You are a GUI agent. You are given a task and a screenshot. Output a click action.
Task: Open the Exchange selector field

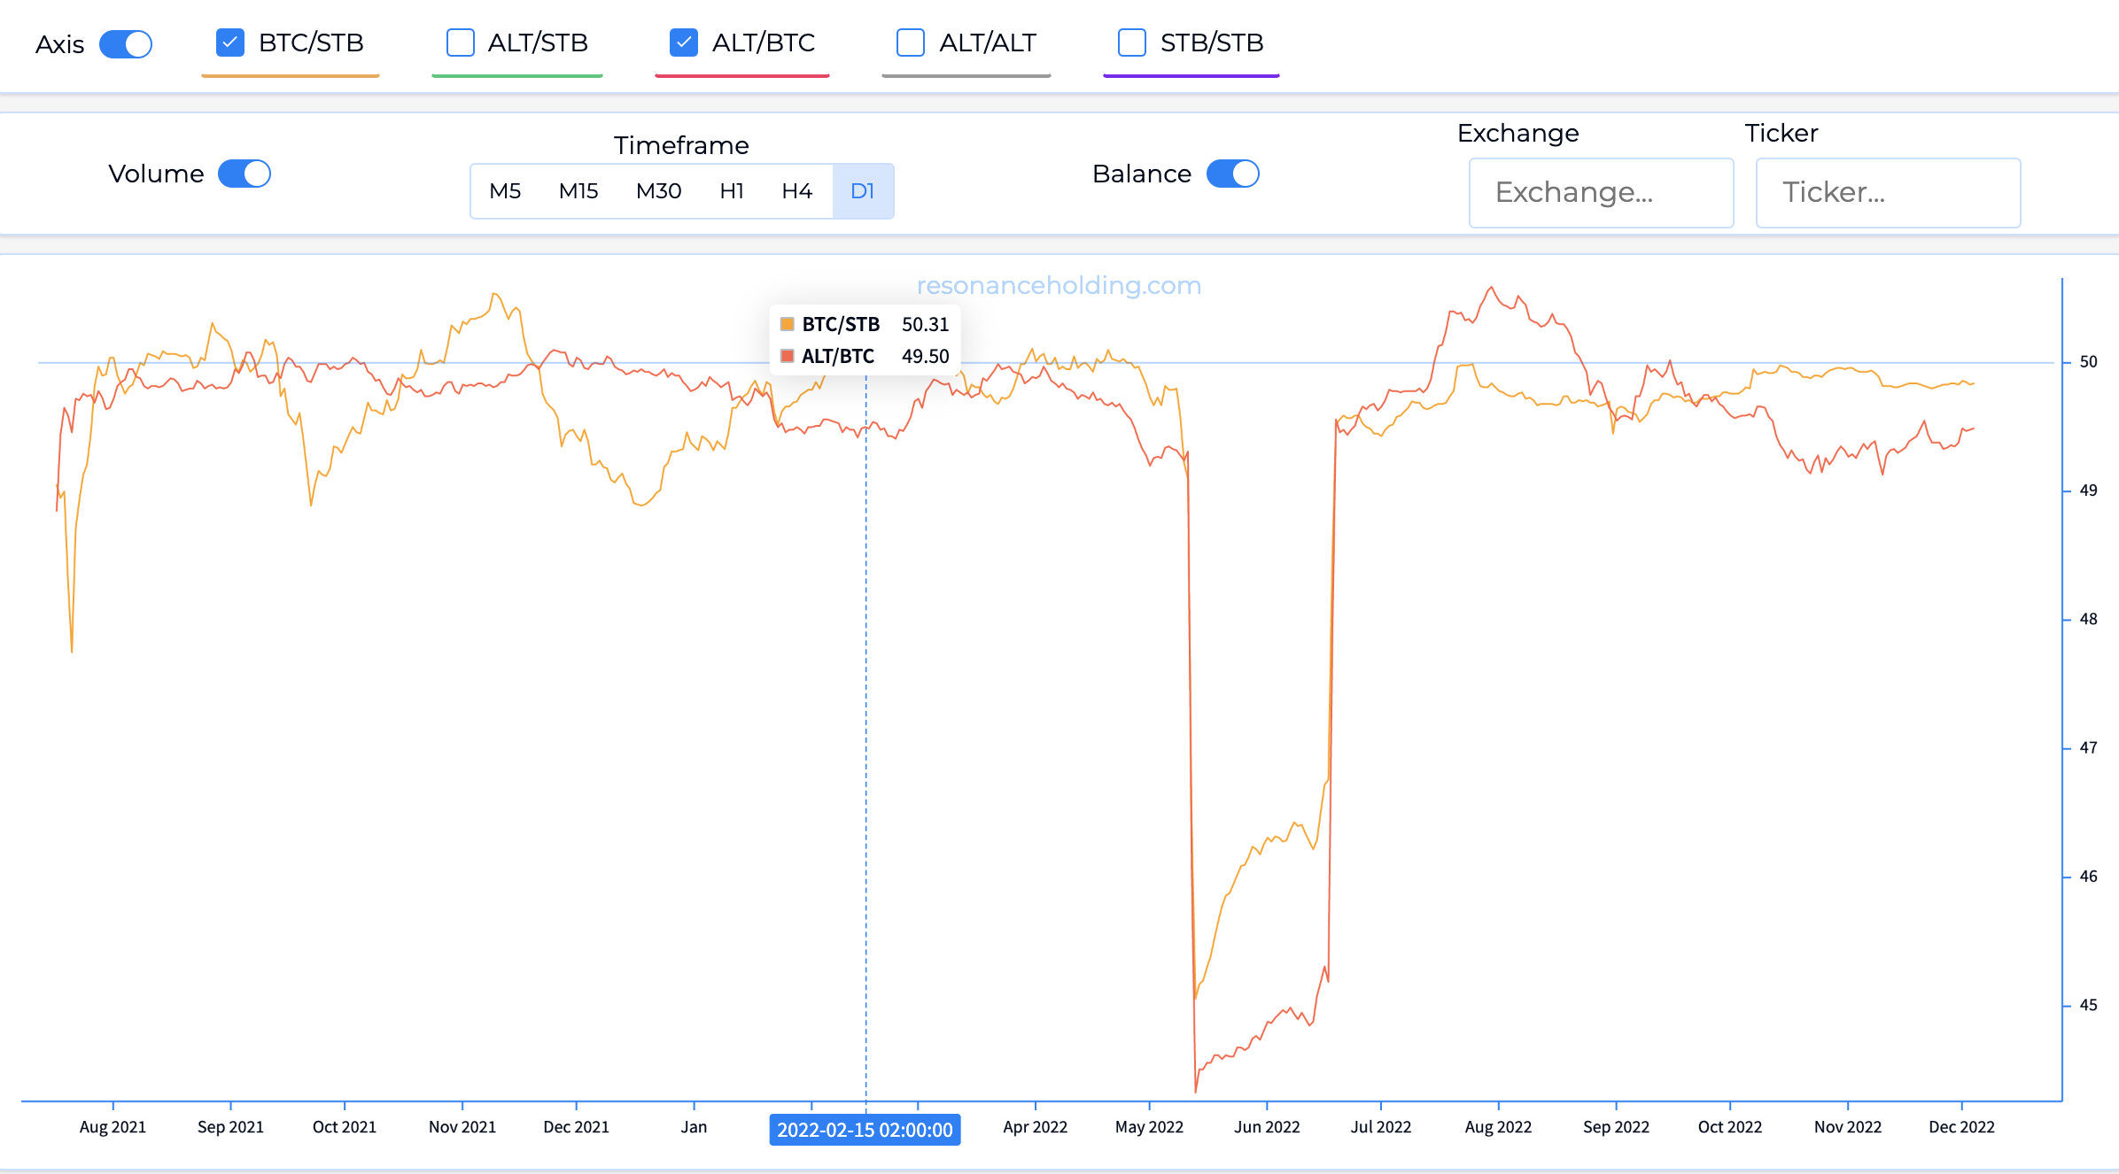click(1601, 192)
